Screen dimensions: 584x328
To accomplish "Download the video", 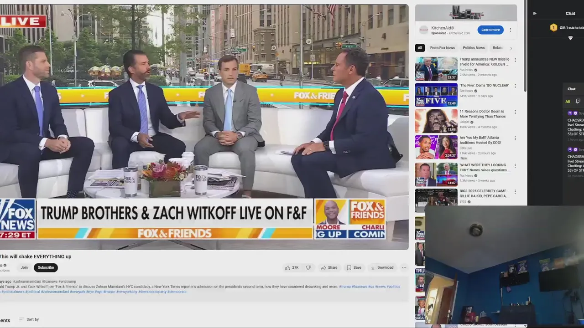I will [x=382, y=268].
